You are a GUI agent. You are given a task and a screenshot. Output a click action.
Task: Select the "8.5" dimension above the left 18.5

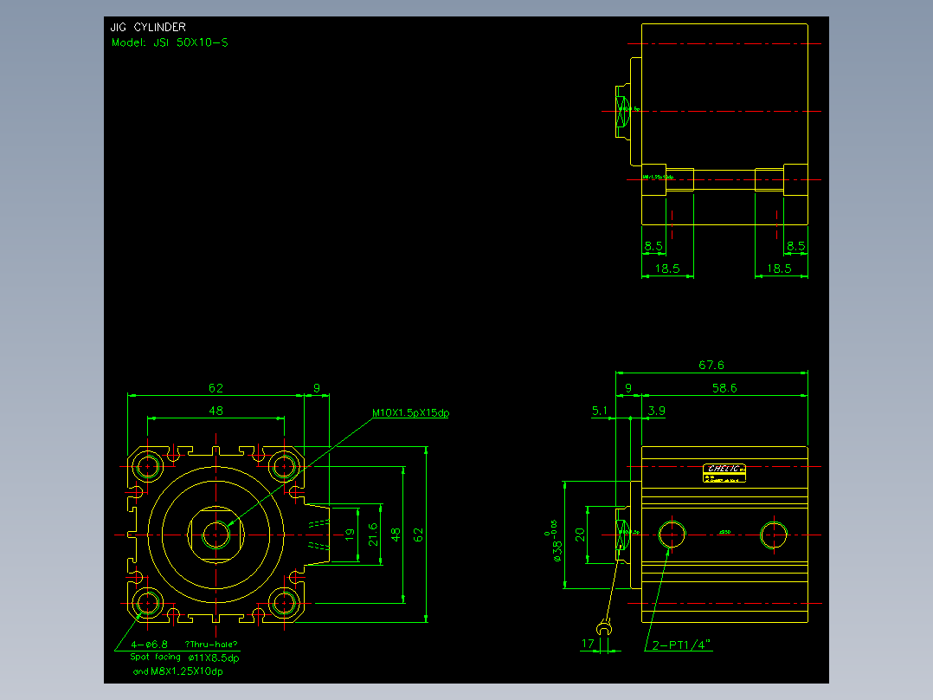(653, 245)
